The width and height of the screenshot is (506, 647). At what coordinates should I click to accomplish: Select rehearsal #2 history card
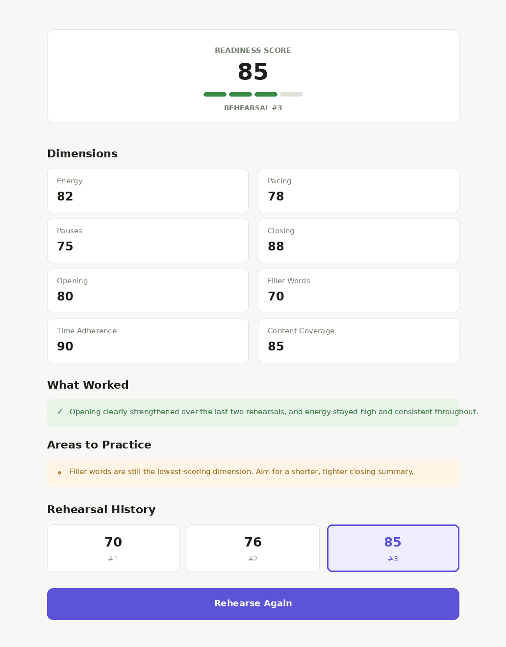(253, 548)
